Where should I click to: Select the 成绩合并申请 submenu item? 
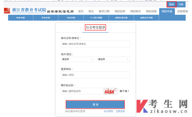tap(146, 18)
